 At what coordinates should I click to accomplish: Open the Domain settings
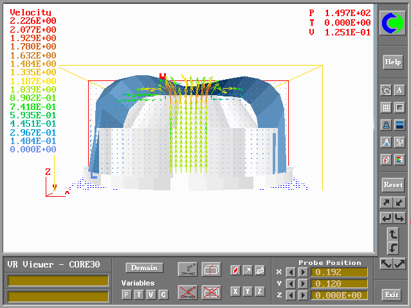coord(144,267)
